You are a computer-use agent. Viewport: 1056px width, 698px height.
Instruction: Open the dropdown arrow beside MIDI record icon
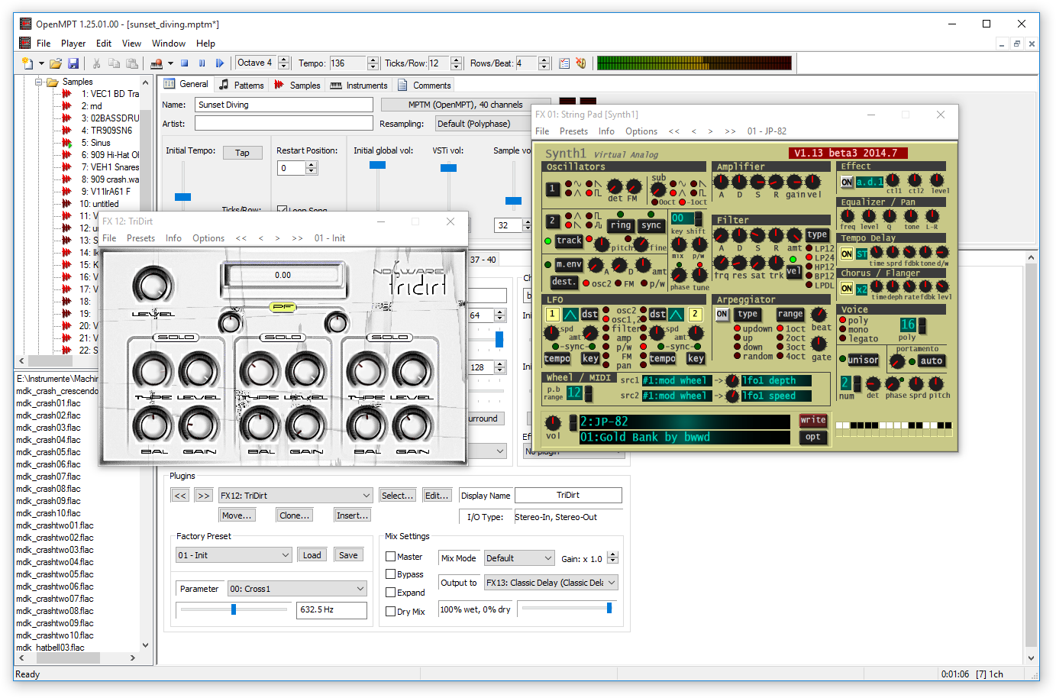pos(170,63)
